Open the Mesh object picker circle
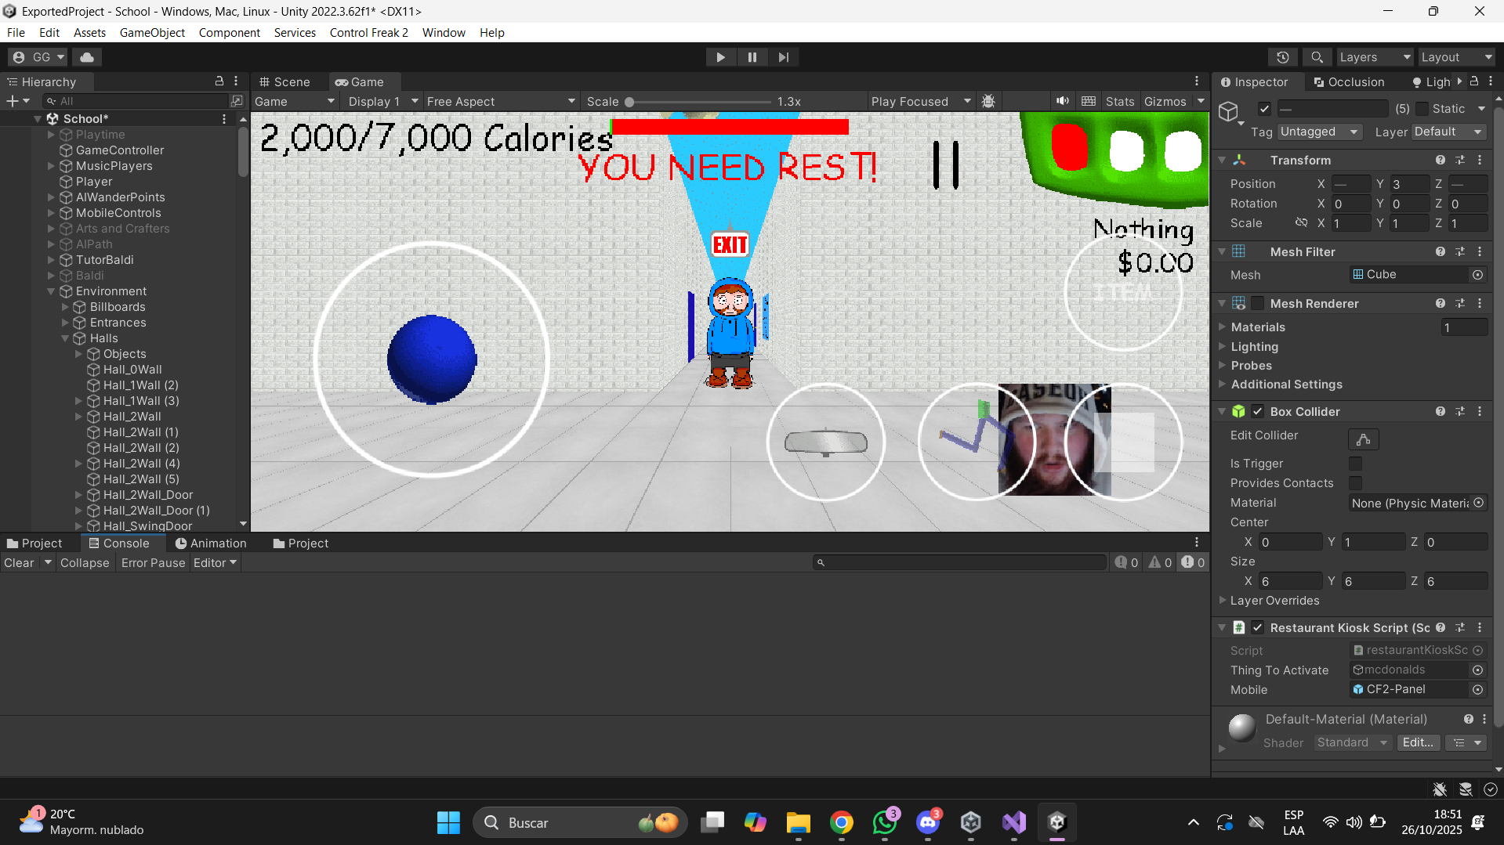 (x=1477, y=275)
